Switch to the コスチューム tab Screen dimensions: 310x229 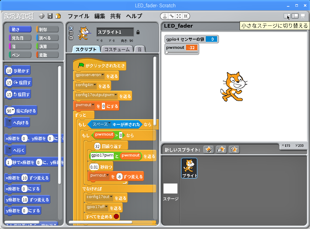click(117, 49)
